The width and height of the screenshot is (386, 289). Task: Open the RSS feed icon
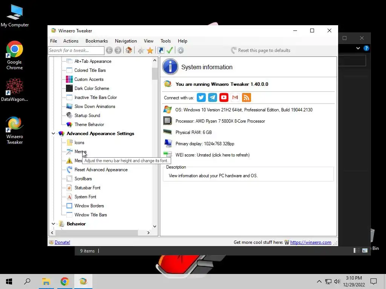pos(247,97)
